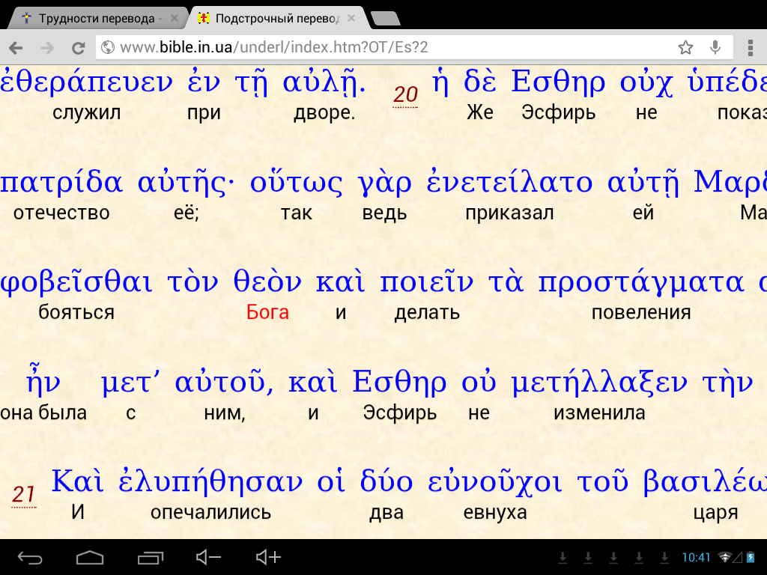Close the Трудности перевода tab
This screenshot has height=575, width=767.
click(175, 18)
